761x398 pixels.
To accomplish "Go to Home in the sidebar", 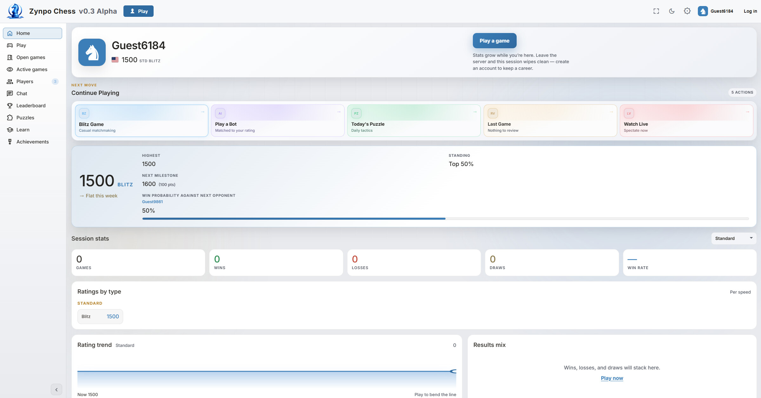I will (x=32, y=33).
